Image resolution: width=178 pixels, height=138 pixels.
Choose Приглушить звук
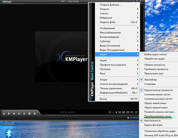[x=159, y=73]
